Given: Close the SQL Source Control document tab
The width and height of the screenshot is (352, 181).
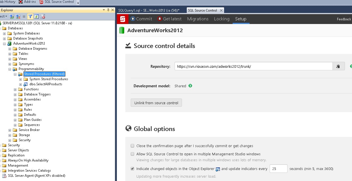Looking at the screenshot, I should 221,10.
